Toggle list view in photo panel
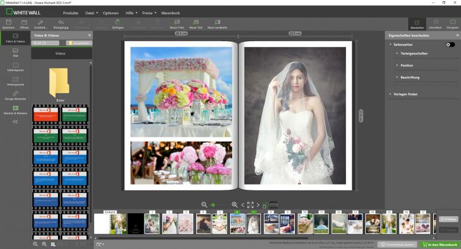 [53, 244]
